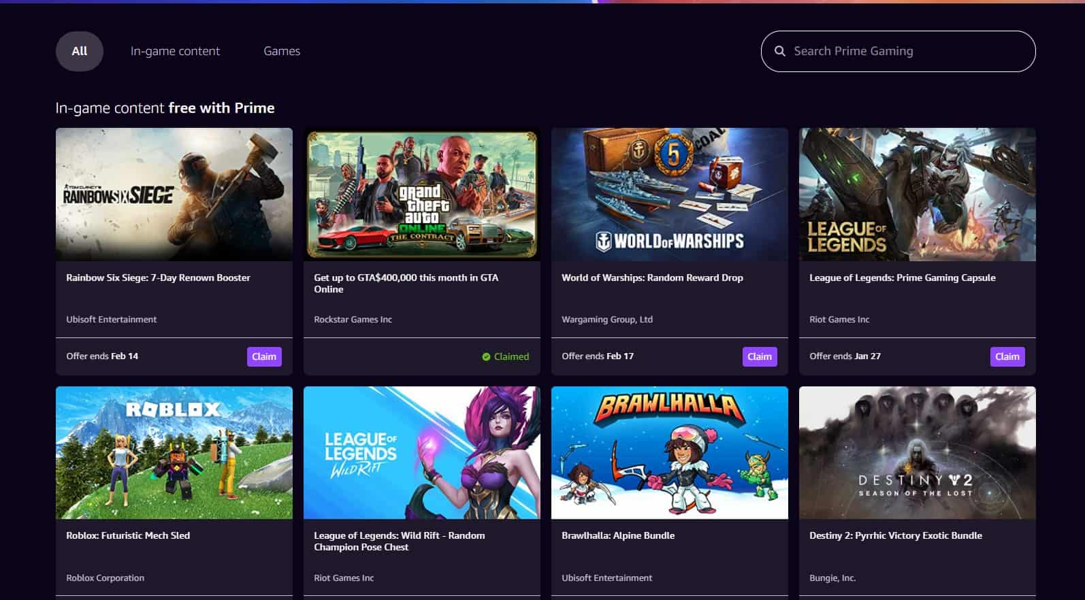Click the magnifying glass search icon

point(780,51)
